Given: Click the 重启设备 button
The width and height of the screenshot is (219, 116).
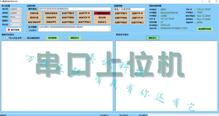Looking at the screenshot, I should click(102, 18).
